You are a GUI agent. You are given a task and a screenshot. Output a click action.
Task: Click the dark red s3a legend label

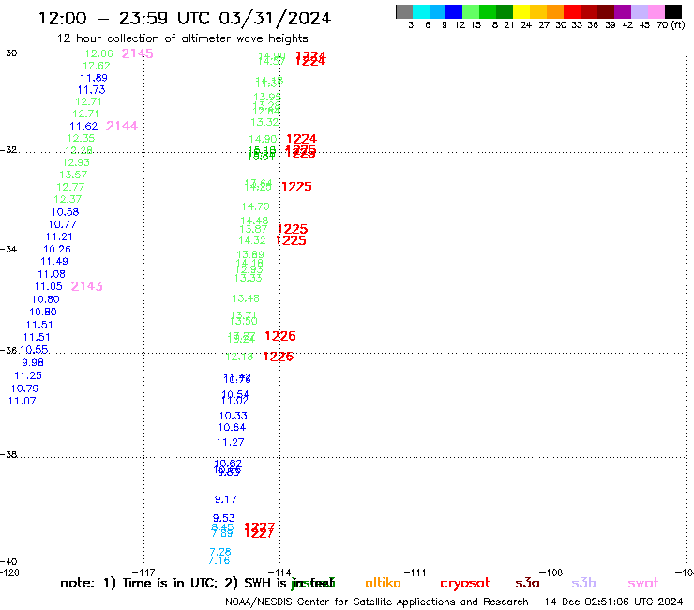click(x=527, y=583)
